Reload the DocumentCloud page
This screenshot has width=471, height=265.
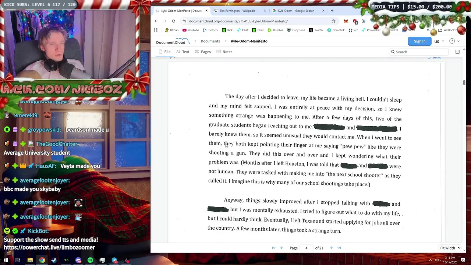174,21
